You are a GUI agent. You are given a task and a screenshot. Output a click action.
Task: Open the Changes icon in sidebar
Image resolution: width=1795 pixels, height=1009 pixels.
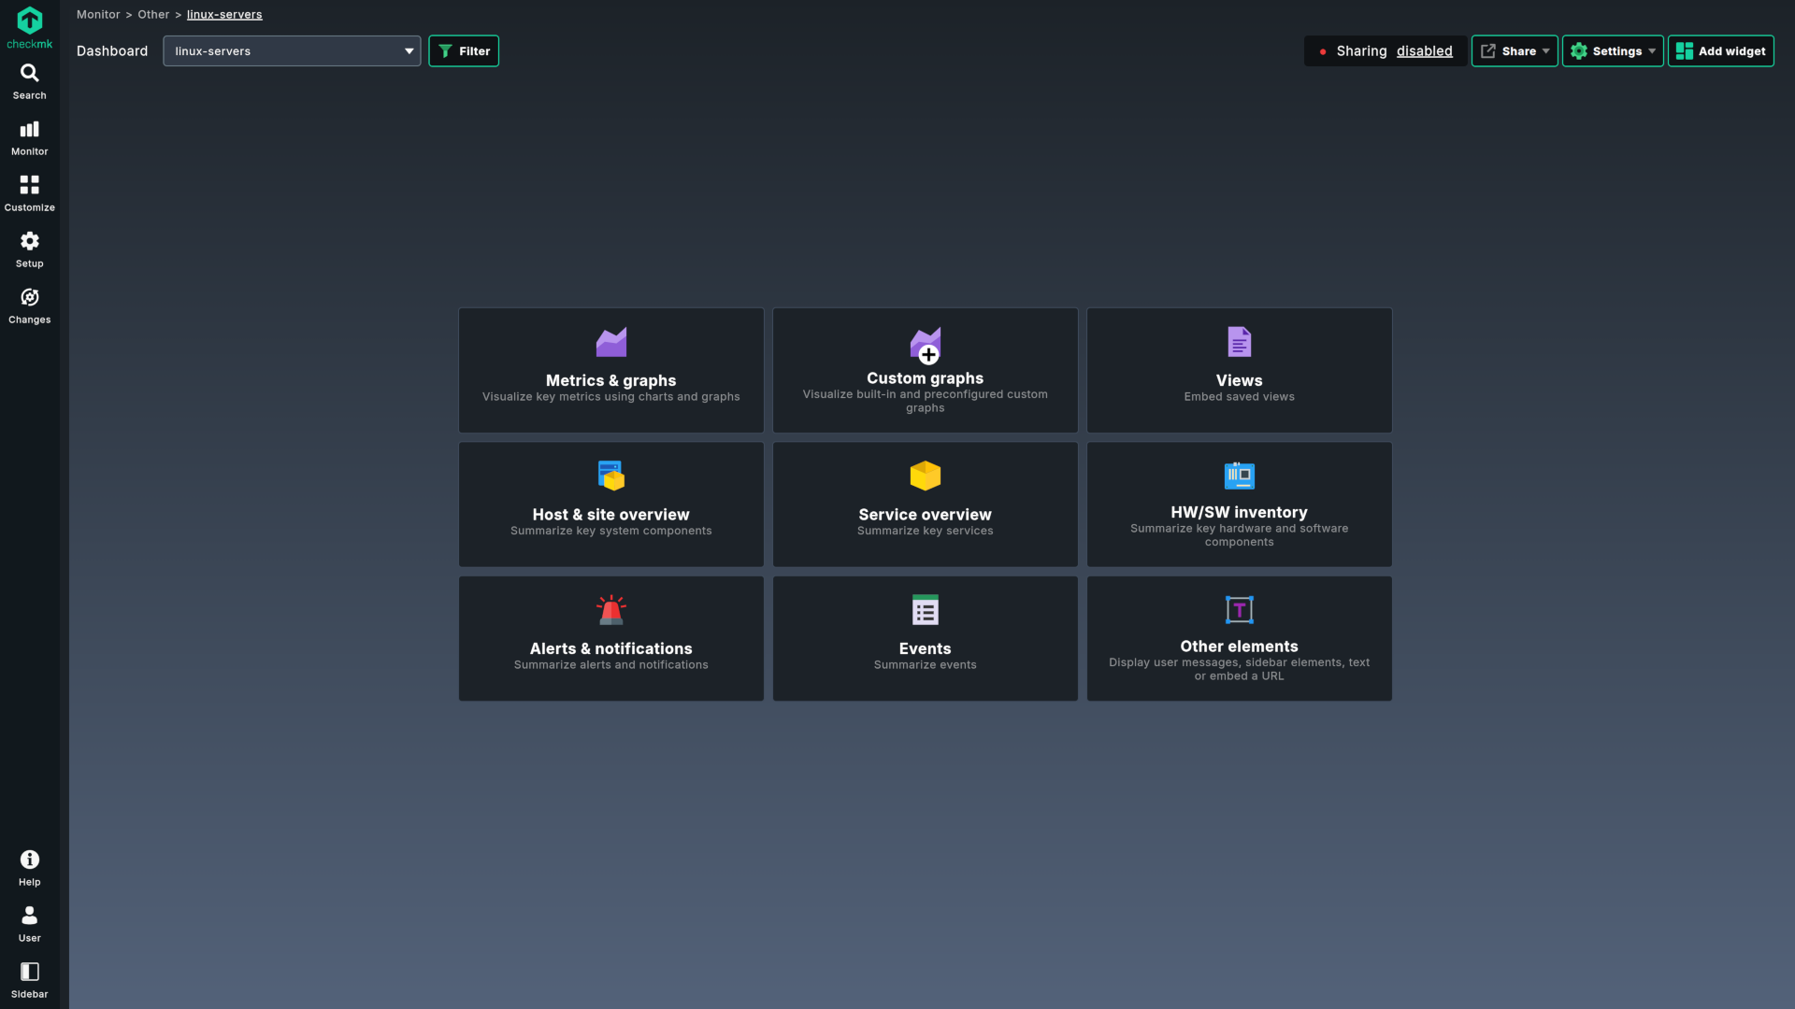click(x=29, y=297)
